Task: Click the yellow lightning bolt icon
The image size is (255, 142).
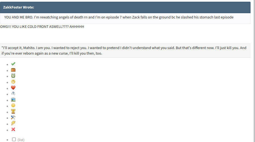Action: coord(13,123)
